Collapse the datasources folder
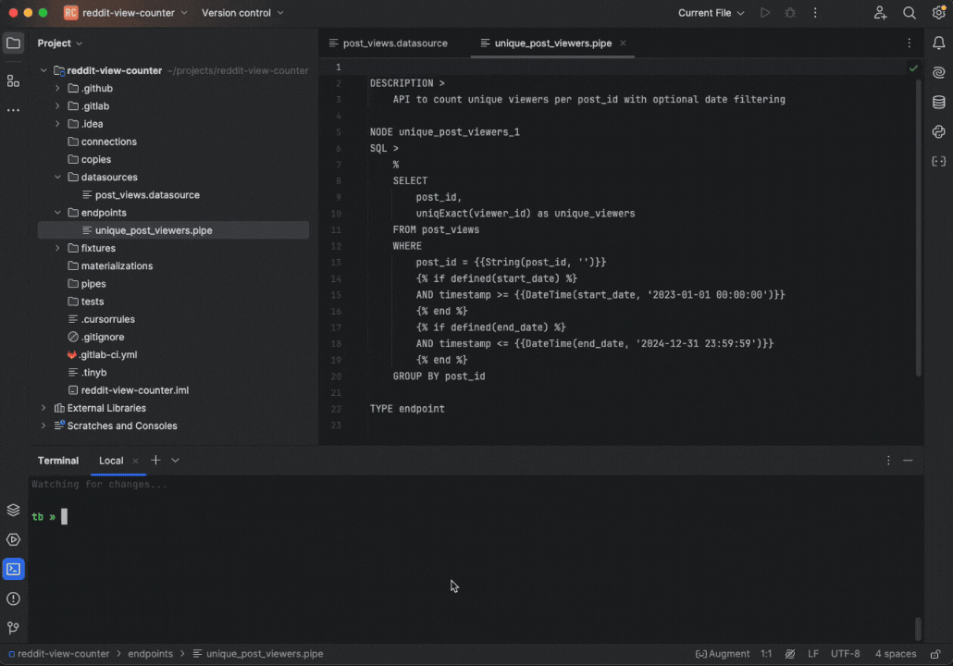 click(x=57, y=177)
